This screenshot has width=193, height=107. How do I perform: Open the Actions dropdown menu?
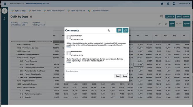coord(170,17)
